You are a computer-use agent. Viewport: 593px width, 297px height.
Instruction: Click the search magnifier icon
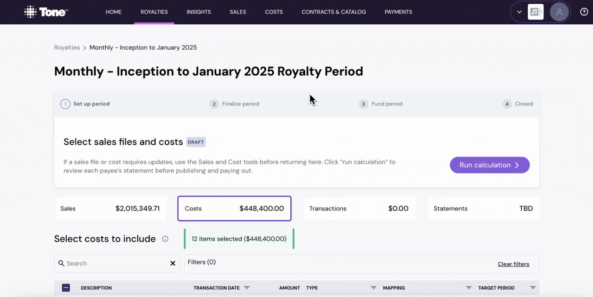pos(61,263)
